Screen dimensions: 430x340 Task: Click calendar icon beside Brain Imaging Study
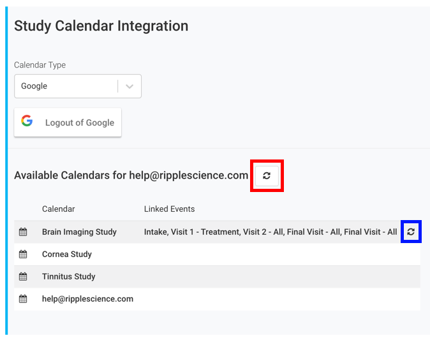click(23, 232)
